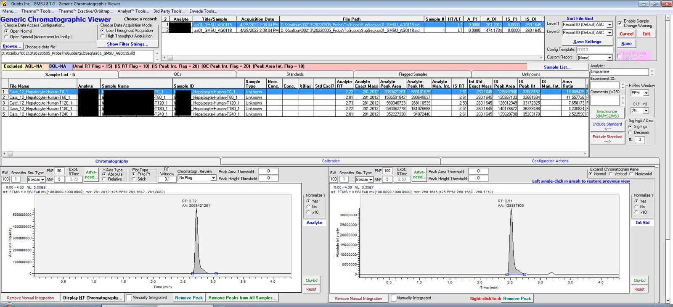Click analyte Remove Manual Integration button
Screen dimensions: 673x307
30,298
